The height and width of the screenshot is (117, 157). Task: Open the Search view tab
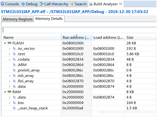pyautogui.click(x=78, y=4)
